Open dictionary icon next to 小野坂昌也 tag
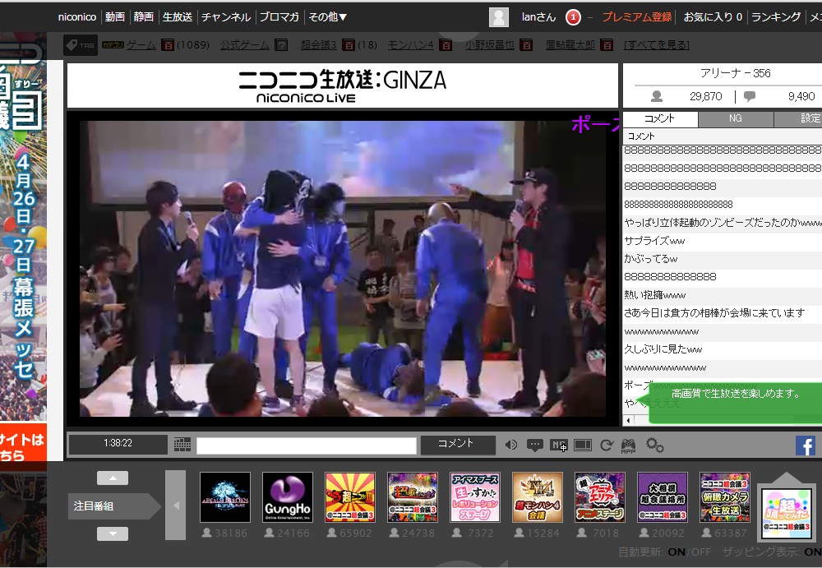Viewport: 822px width, 568px height. click(x=526, y=45)
